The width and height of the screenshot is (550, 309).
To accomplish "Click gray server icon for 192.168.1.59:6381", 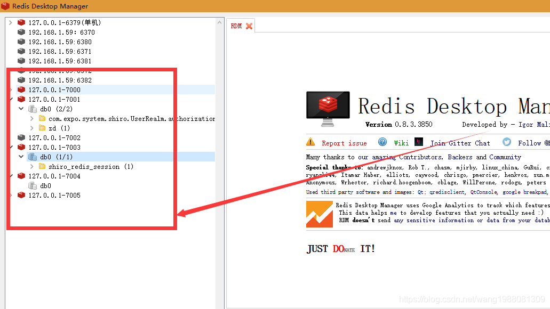I will (x=21, y=61).
